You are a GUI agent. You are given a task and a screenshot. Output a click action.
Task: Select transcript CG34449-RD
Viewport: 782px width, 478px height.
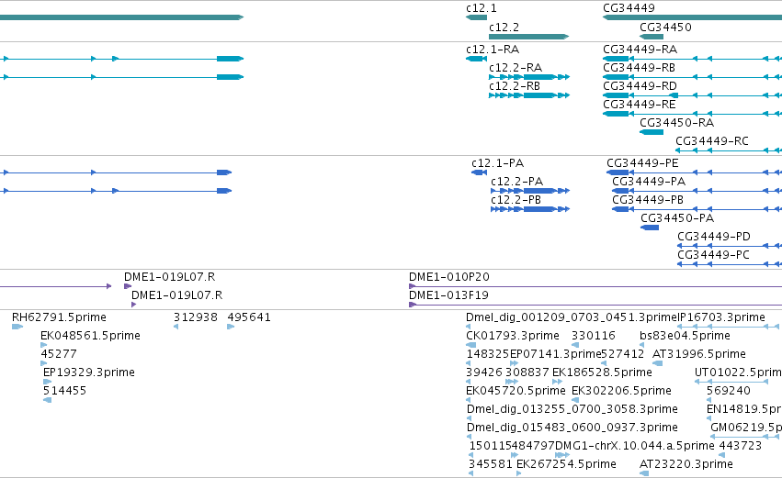pos(692,95)
